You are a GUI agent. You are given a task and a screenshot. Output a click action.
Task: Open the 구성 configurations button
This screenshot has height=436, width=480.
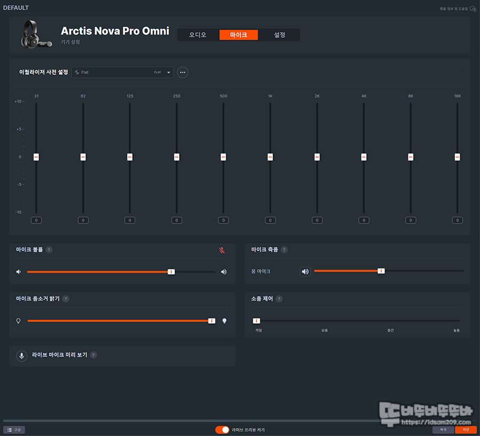pos(14,430)
